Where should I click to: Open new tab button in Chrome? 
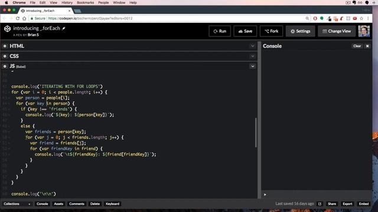pos(77,11)
